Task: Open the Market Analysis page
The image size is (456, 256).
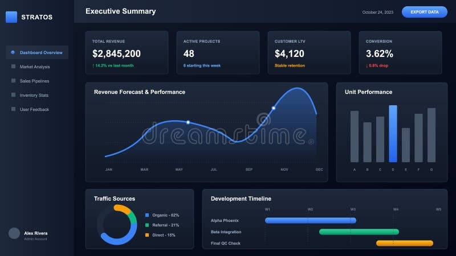Action: click(35, 67)
